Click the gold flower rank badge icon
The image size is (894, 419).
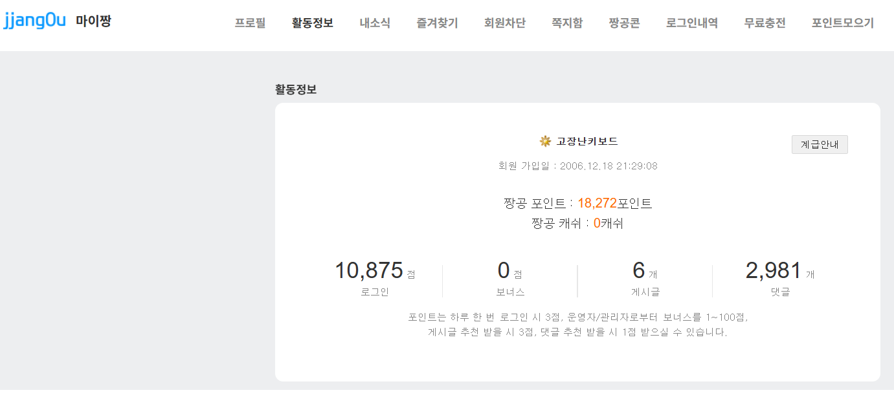[x=545, y=141]
